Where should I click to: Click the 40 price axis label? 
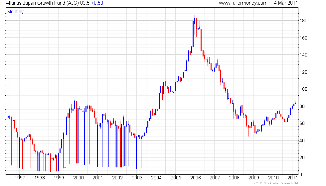tap(302, 141)
